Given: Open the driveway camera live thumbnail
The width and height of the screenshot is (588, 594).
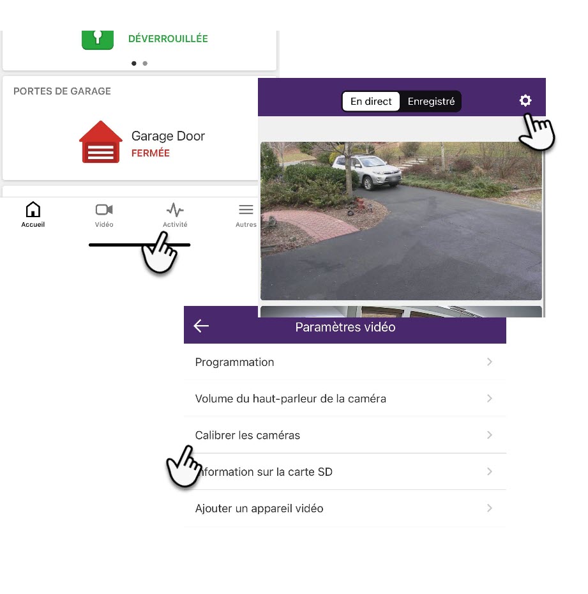Looking at the screenshot, I should 401,221.
